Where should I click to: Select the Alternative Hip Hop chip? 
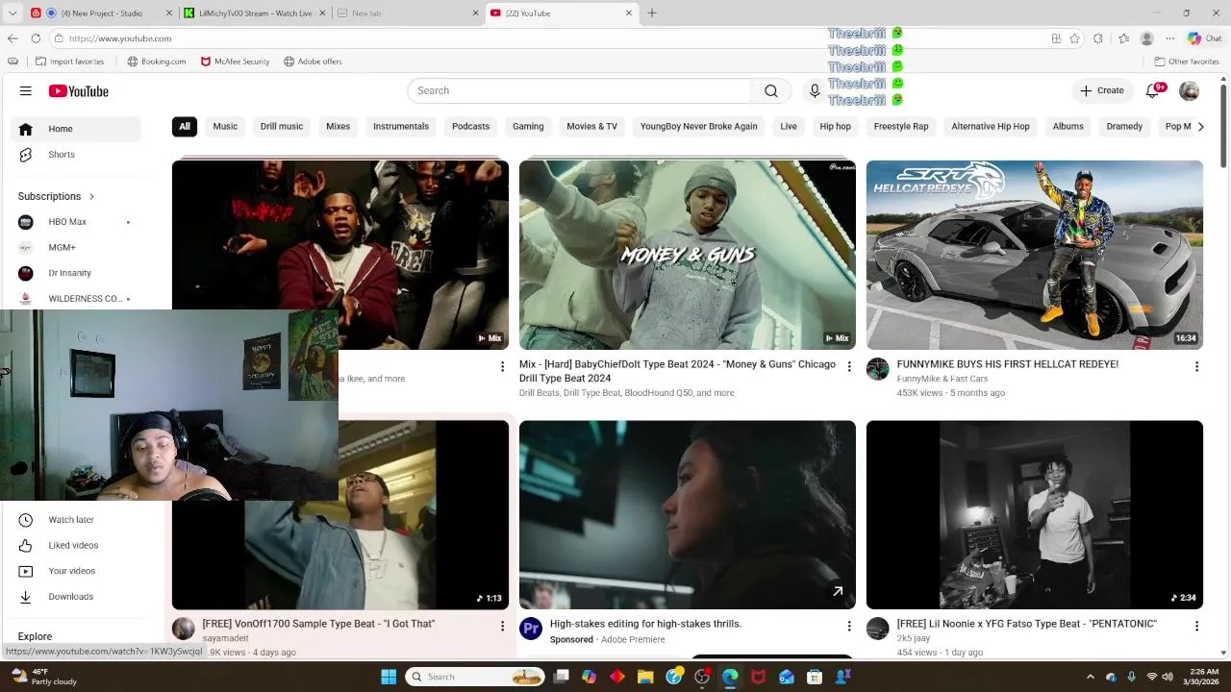tap(991, 127)
